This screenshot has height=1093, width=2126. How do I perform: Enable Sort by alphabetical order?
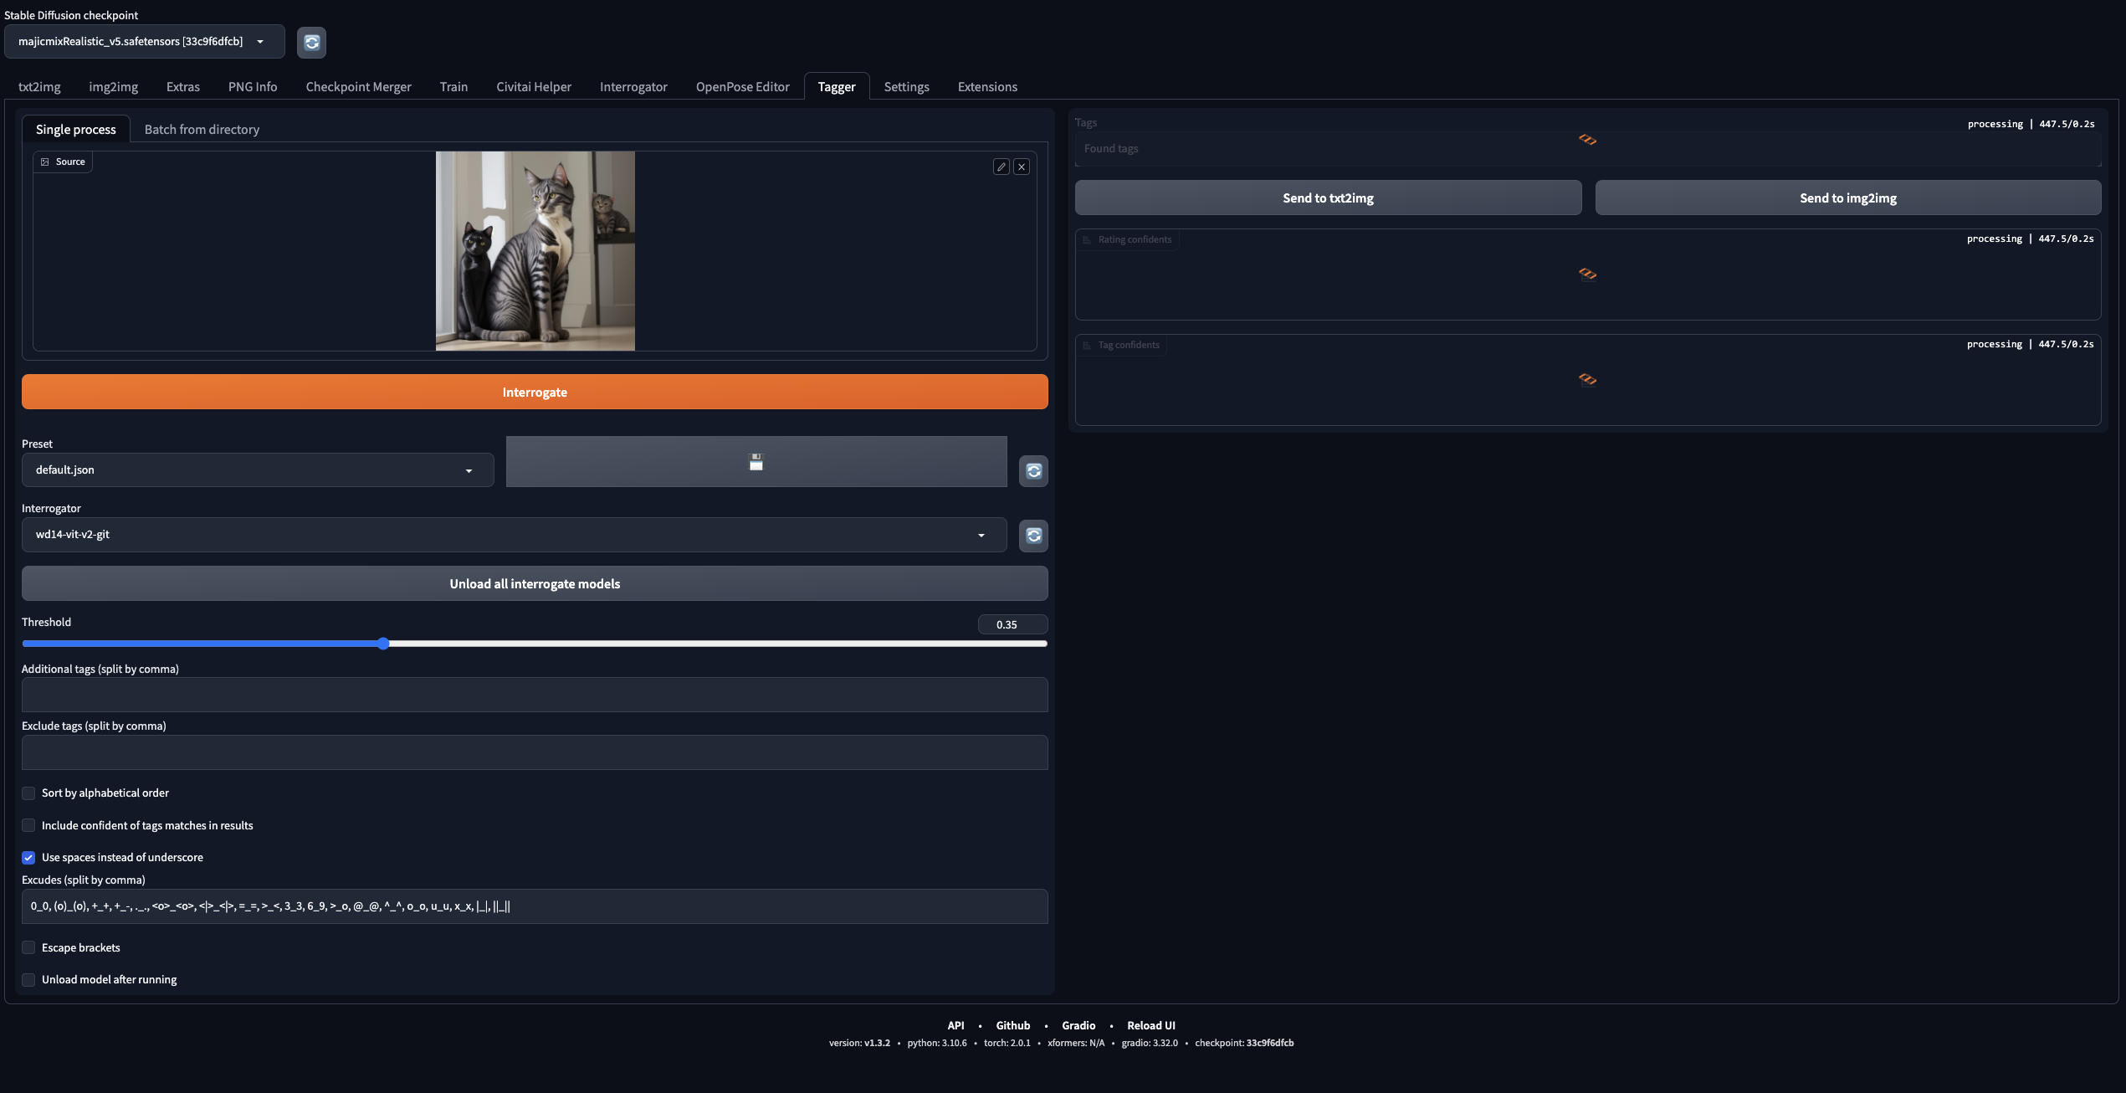pyautogui.click(x=28, y=793)
